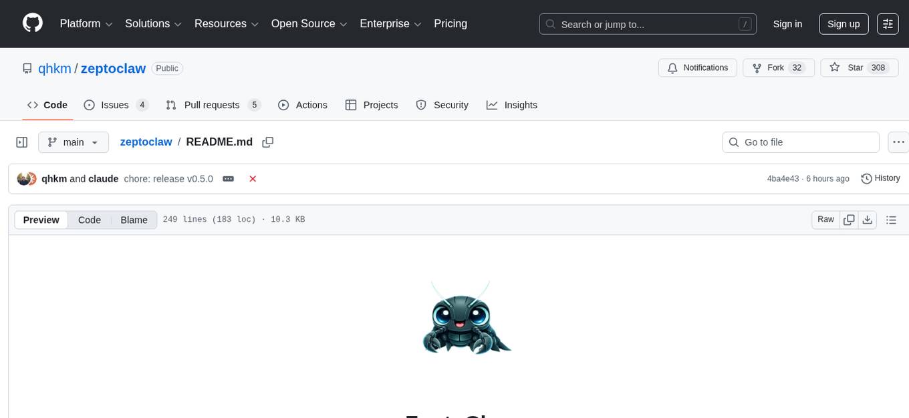909x418 pixels.
Task: Copy raw file contents icon
Action: [849, 219]
